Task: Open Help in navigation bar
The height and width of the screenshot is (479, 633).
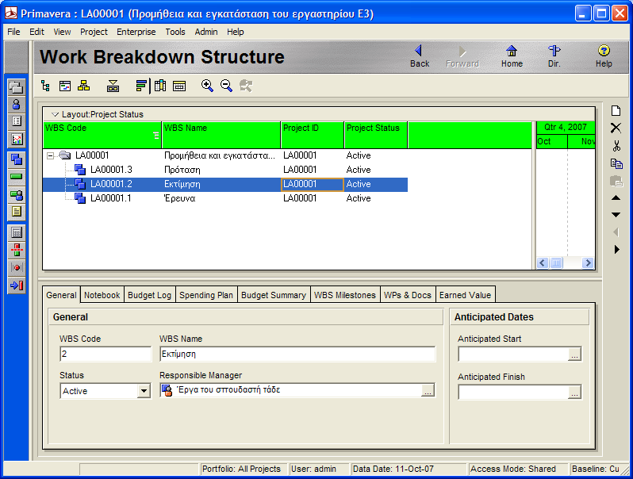Action: click(604, 56)
